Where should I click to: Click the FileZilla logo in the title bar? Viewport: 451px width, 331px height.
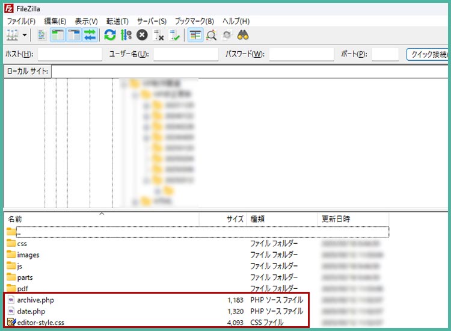9,8
